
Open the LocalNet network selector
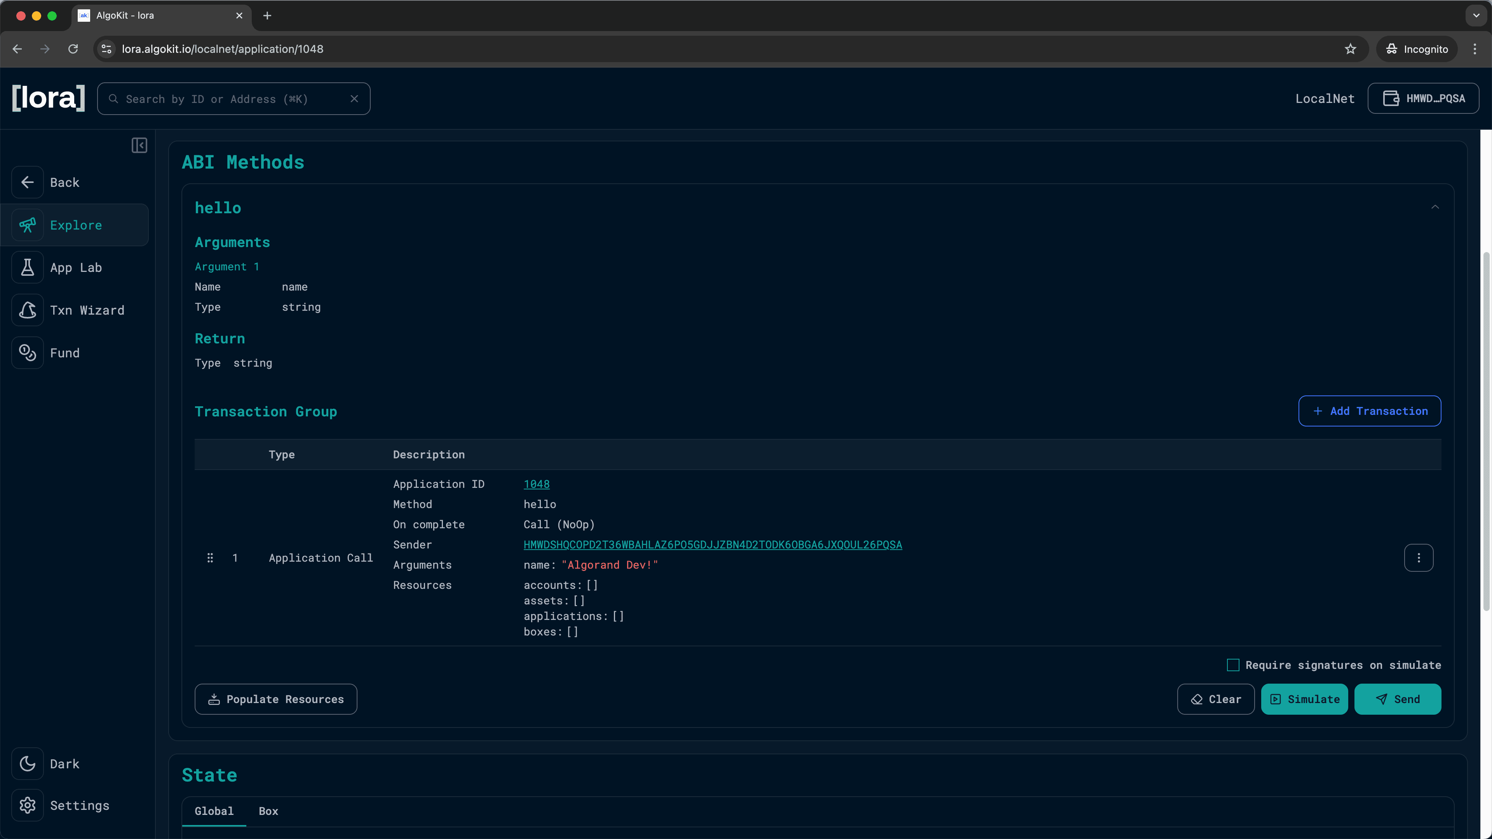click(x=1325, y=98)
